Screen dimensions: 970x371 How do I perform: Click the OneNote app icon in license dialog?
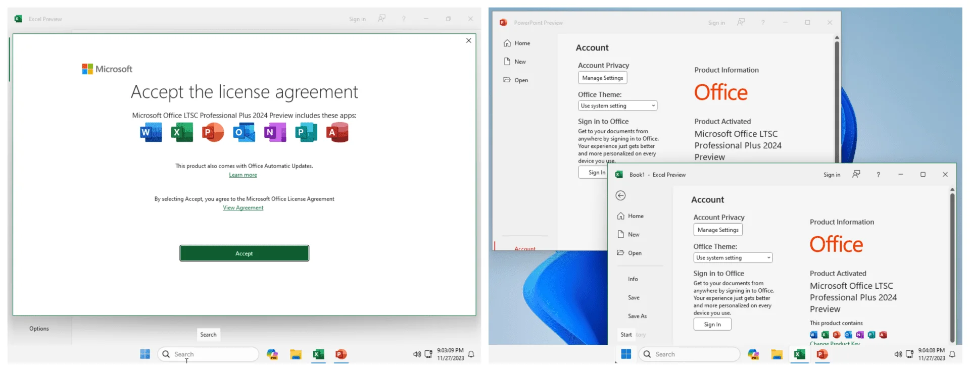click(x=275, y=132)
